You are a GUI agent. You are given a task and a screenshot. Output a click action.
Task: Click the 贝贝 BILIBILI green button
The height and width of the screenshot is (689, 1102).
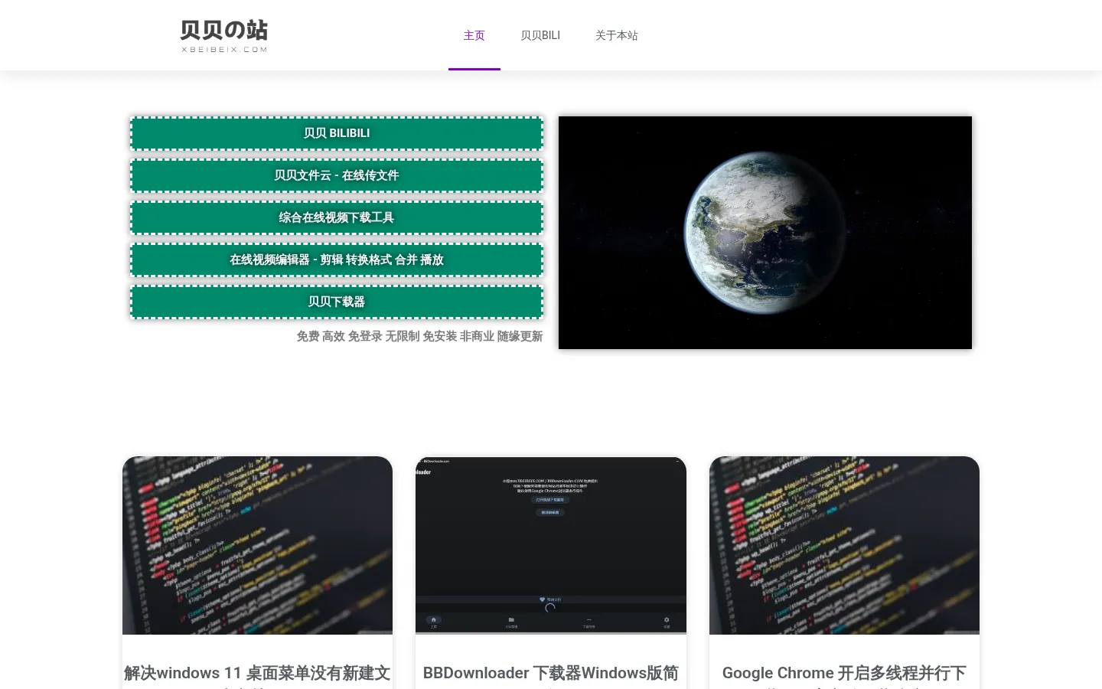[337, 133]
